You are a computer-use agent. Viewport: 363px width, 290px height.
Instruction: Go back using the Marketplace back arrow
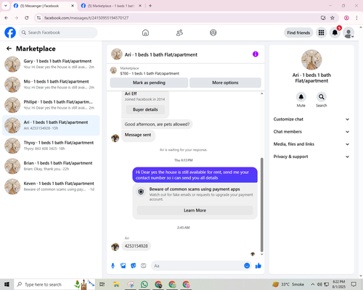(x=9, y=49)
